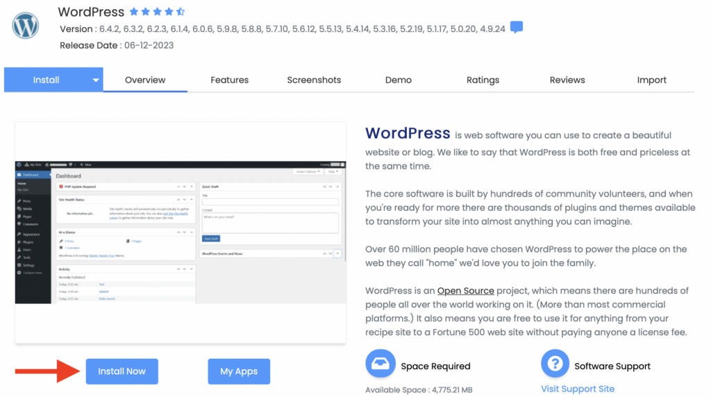
Task: Open the Visit Support Site link
Action: point(578,389)
